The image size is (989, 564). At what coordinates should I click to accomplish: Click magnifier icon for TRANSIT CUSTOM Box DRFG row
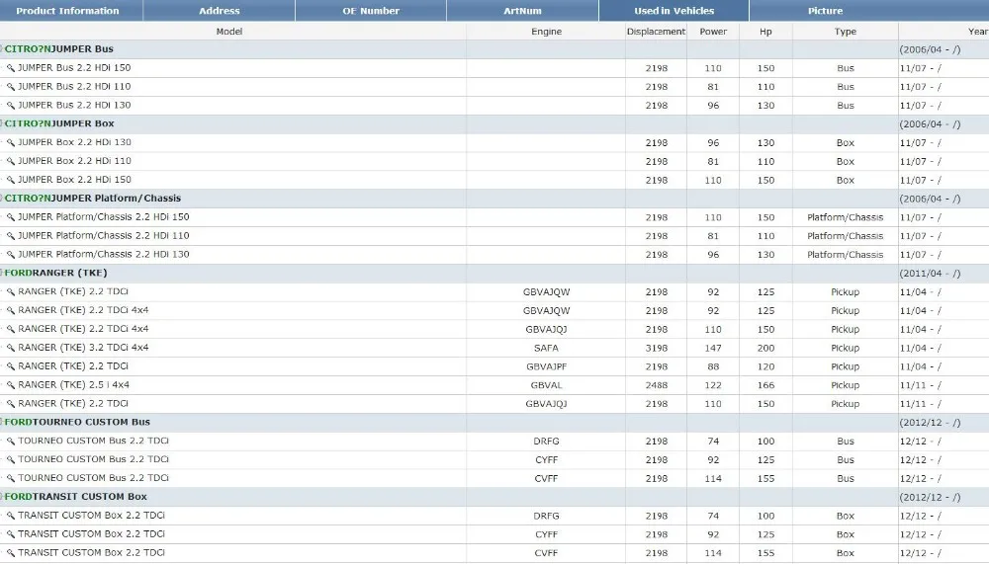(x=11, y=516)
